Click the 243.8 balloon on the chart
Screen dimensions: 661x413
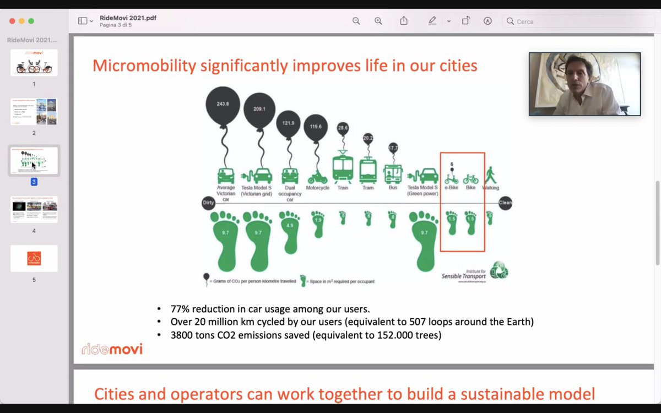click(x=223, y=105)
